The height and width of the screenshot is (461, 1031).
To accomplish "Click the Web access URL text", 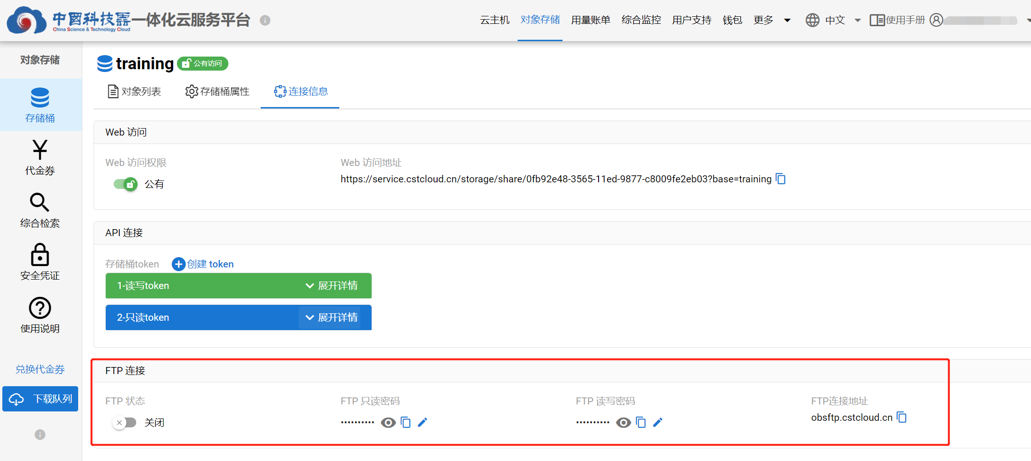I will (x=556, y=179).
